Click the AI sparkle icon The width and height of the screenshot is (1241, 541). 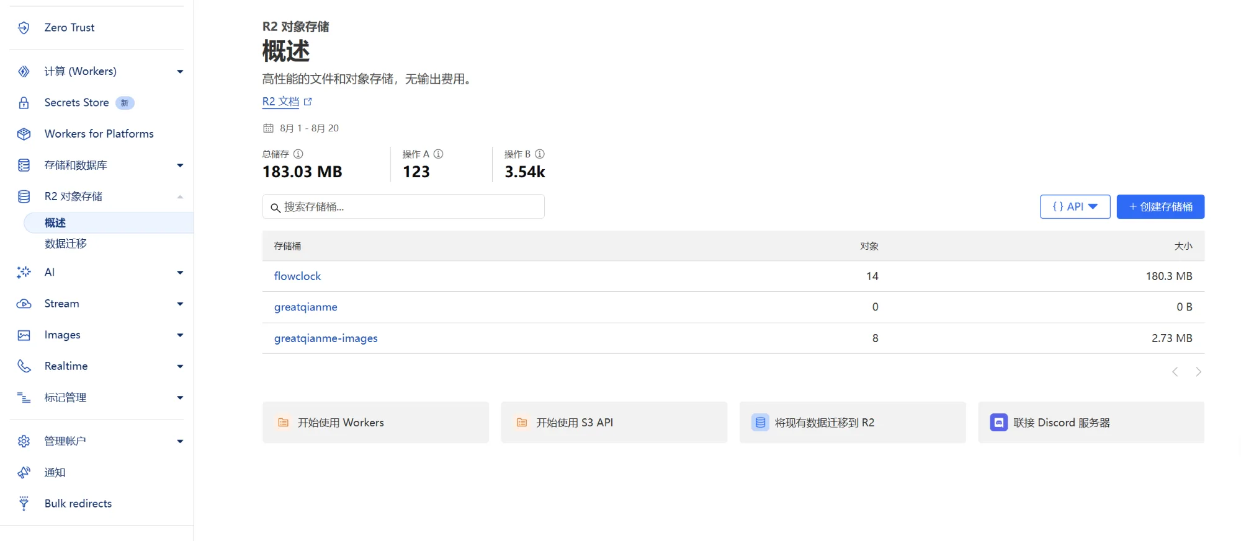pos(24,272)
